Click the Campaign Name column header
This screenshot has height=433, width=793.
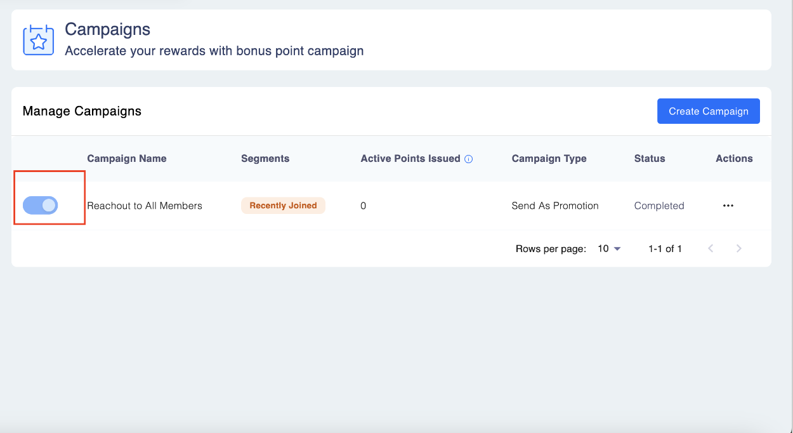point(127,159)
